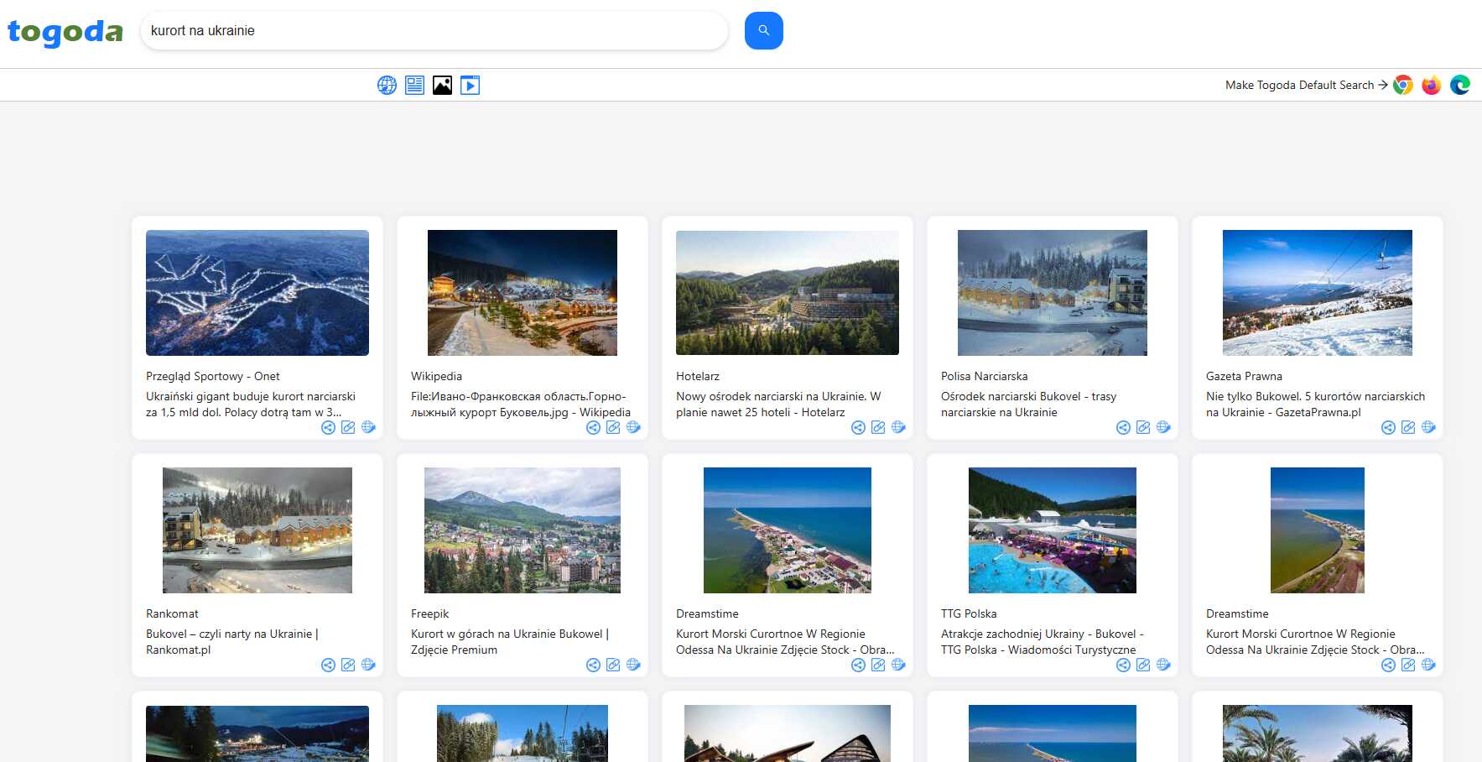1482x762 pixels.
Task: Visit site for Przegląd Sportowy - Onet result
Action: click(x=368, y=427)
